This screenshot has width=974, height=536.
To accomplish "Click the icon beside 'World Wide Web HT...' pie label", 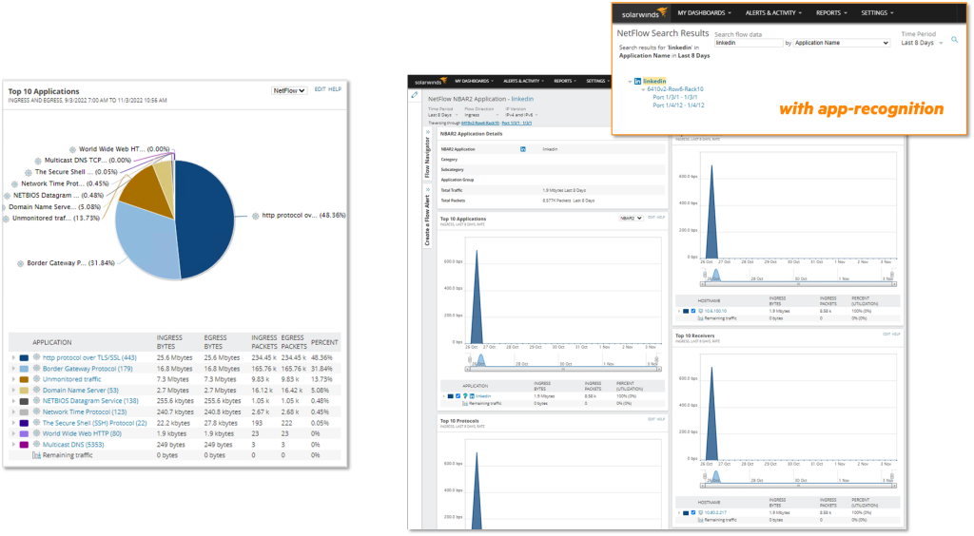I will click(x=72, y=149).
